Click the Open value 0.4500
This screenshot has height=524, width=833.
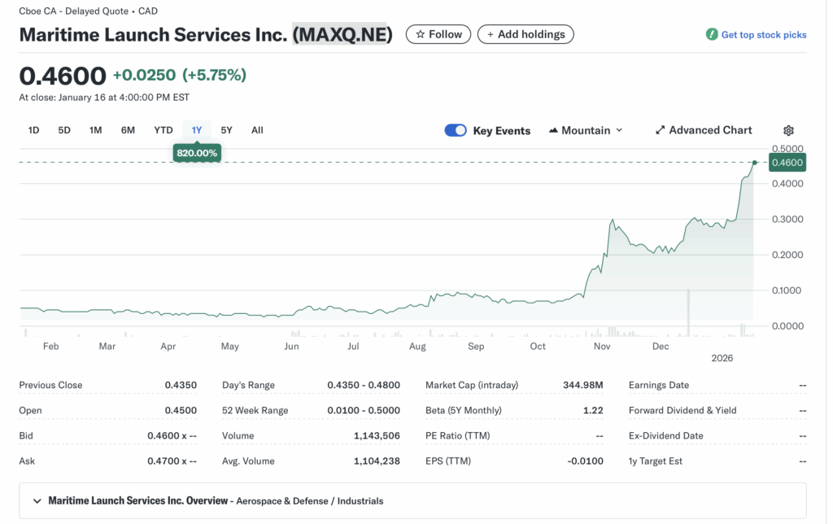pyautogui.click(x=181, y=410)
